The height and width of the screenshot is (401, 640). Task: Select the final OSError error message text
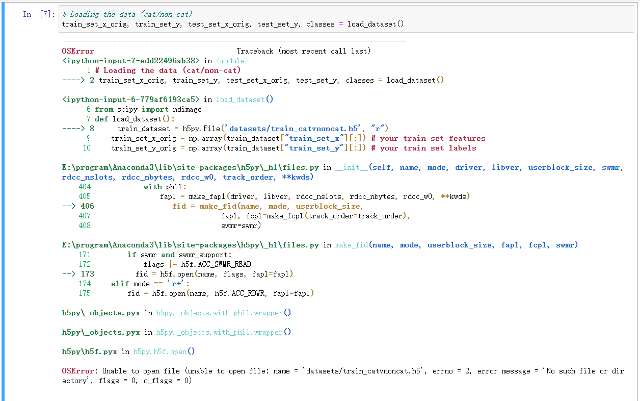click(255, 371)
